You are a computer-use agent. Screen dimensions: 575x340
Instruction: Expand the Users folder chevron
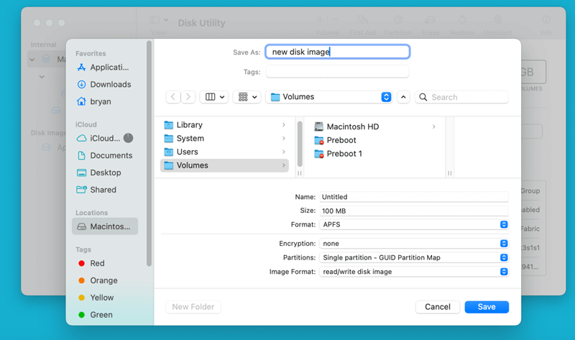283,152
